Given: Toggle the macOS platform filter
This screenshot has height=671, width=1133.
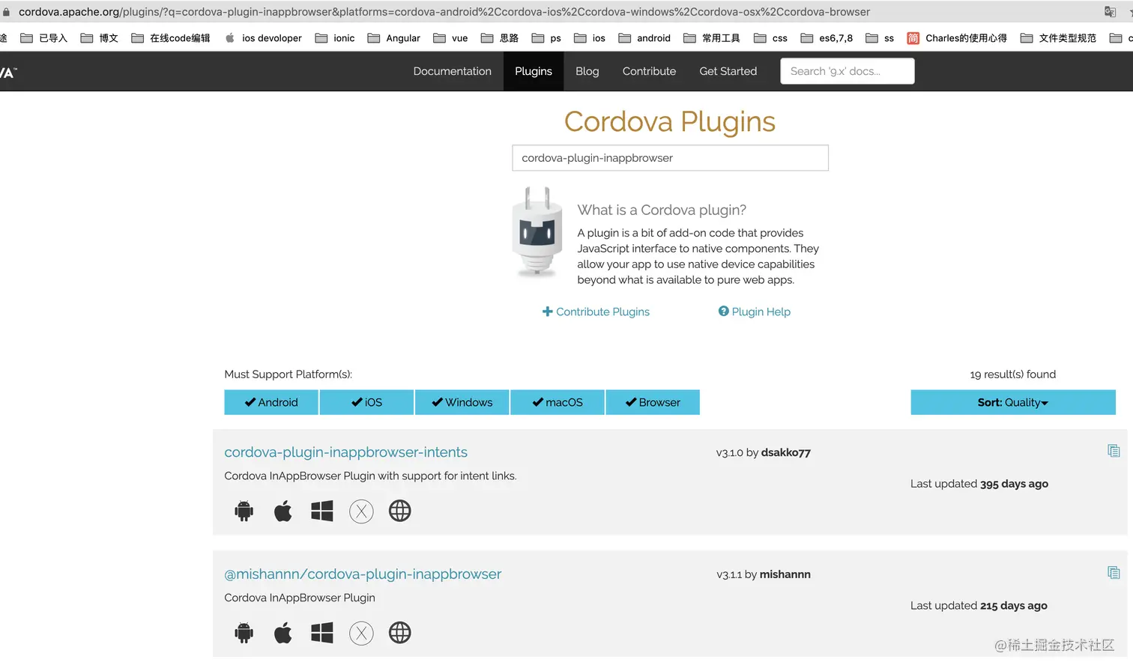Looking at the screenshot, I should (558, 402).
